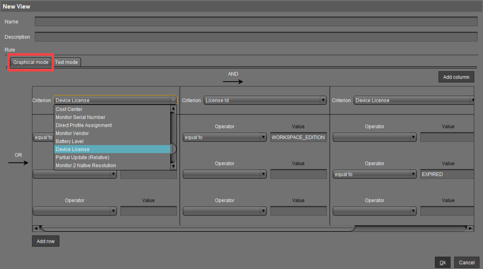Switch to the Text mode tab
Viewport: 483px width, 269px height.
point(66,62)
